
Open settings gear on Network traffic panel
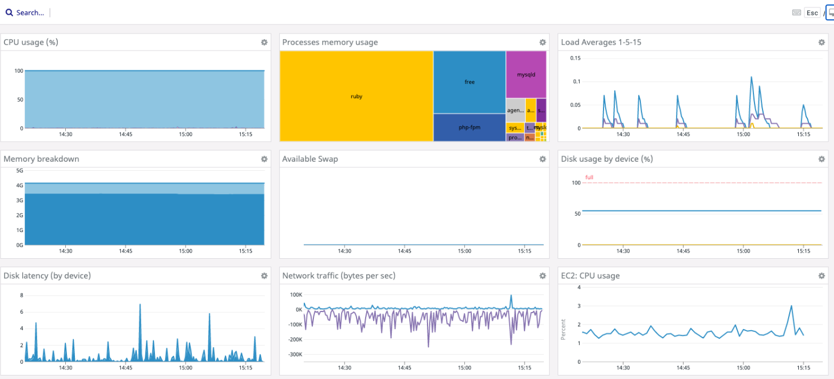(x=542, y=276)
